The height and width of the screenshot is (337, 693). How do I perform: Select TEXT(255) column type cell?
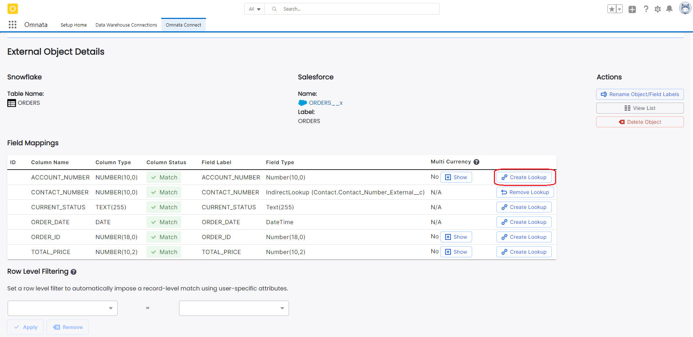[x=111, y=207]
